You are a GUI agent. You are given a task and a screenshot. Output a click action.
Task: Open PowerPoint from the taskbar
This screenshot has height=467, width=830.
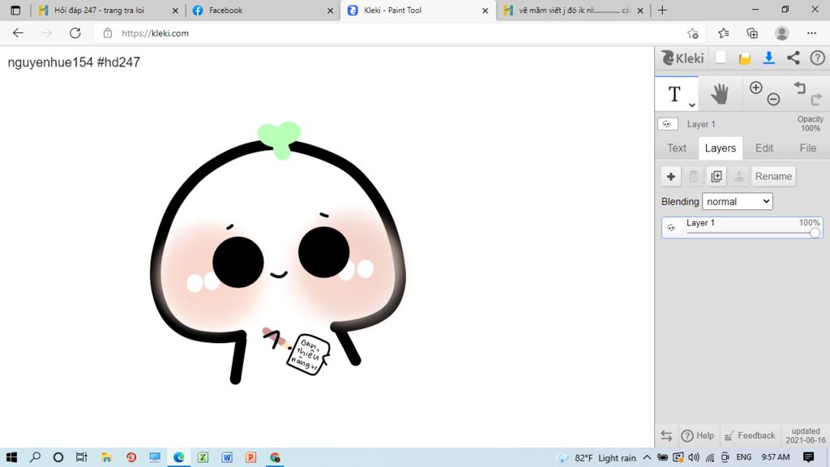pos(251,457)
